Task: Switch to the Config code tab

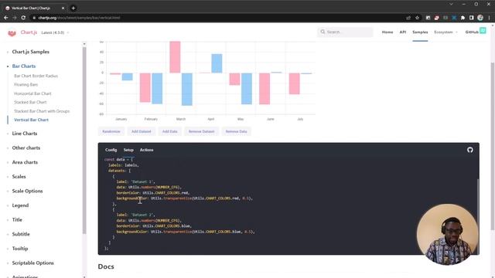Action: click(x=111, y=150)
